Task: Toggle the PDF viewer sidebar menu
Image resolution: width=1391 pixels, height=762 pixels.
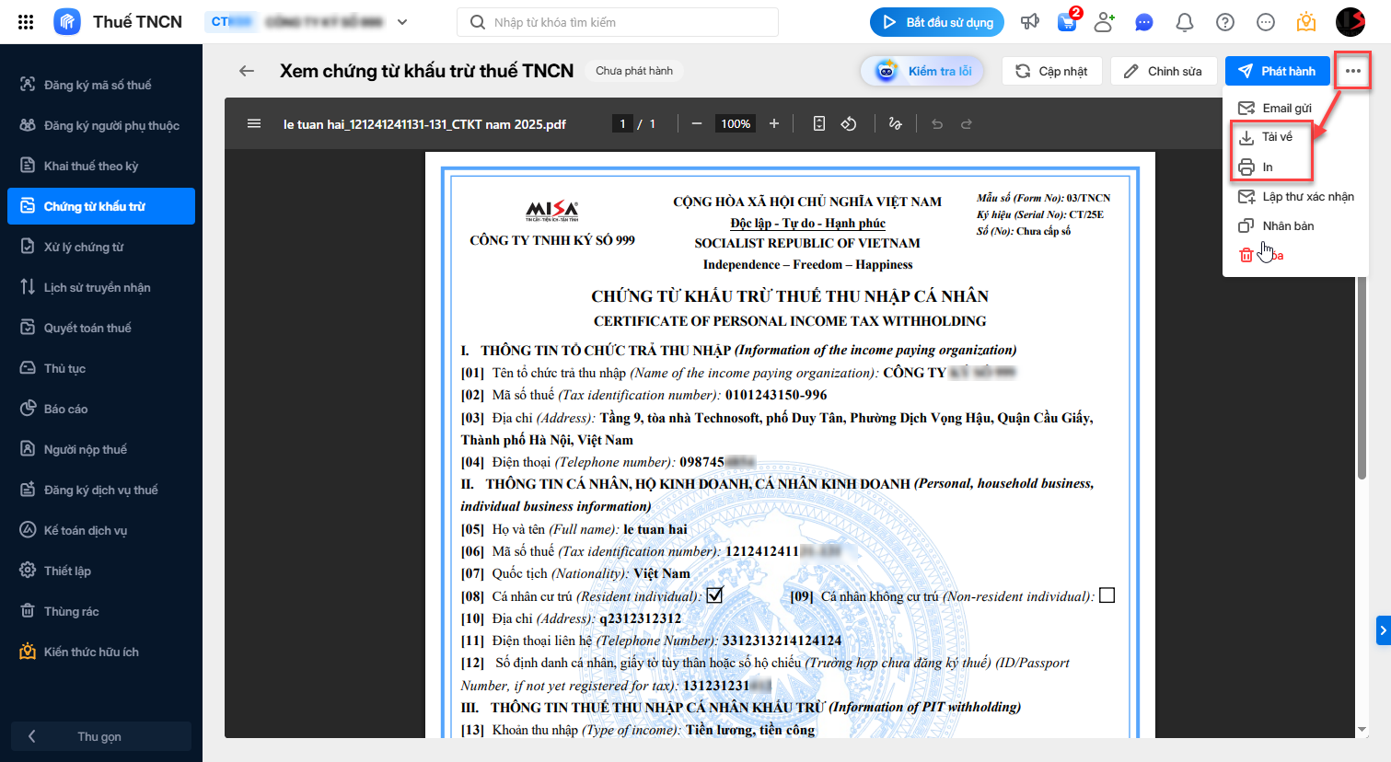Action: pos(254,123)
